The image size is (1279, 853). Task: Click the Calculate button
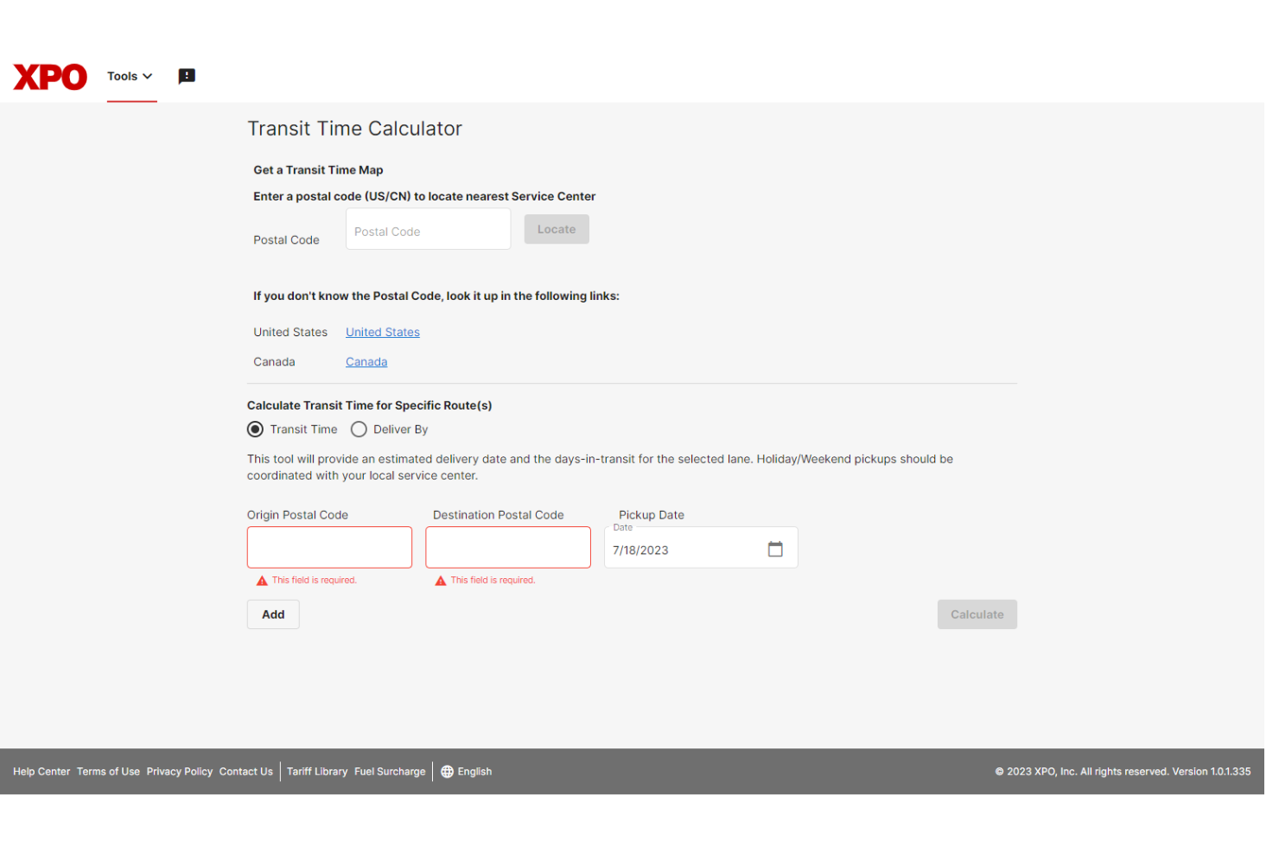977,614
